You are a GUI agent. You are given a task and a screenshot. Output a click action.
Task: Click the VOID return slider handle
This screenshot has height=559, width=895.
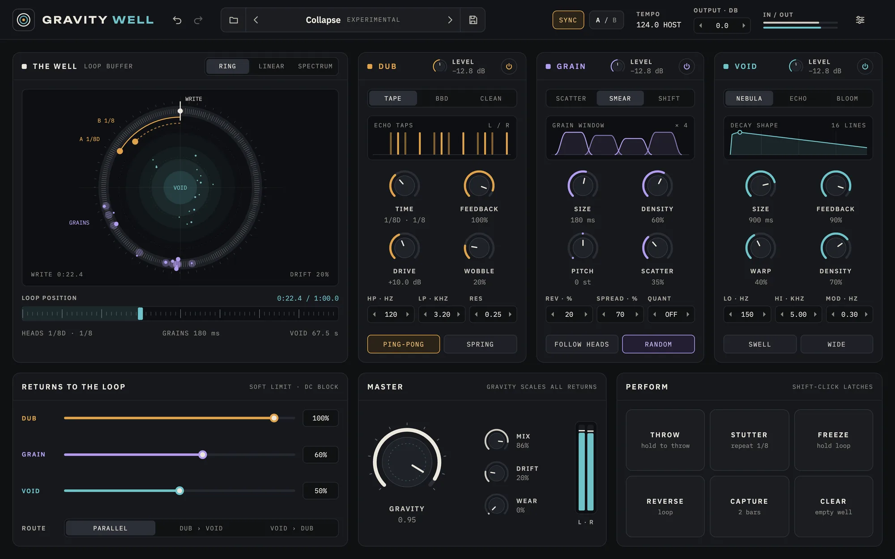[179, 491]
